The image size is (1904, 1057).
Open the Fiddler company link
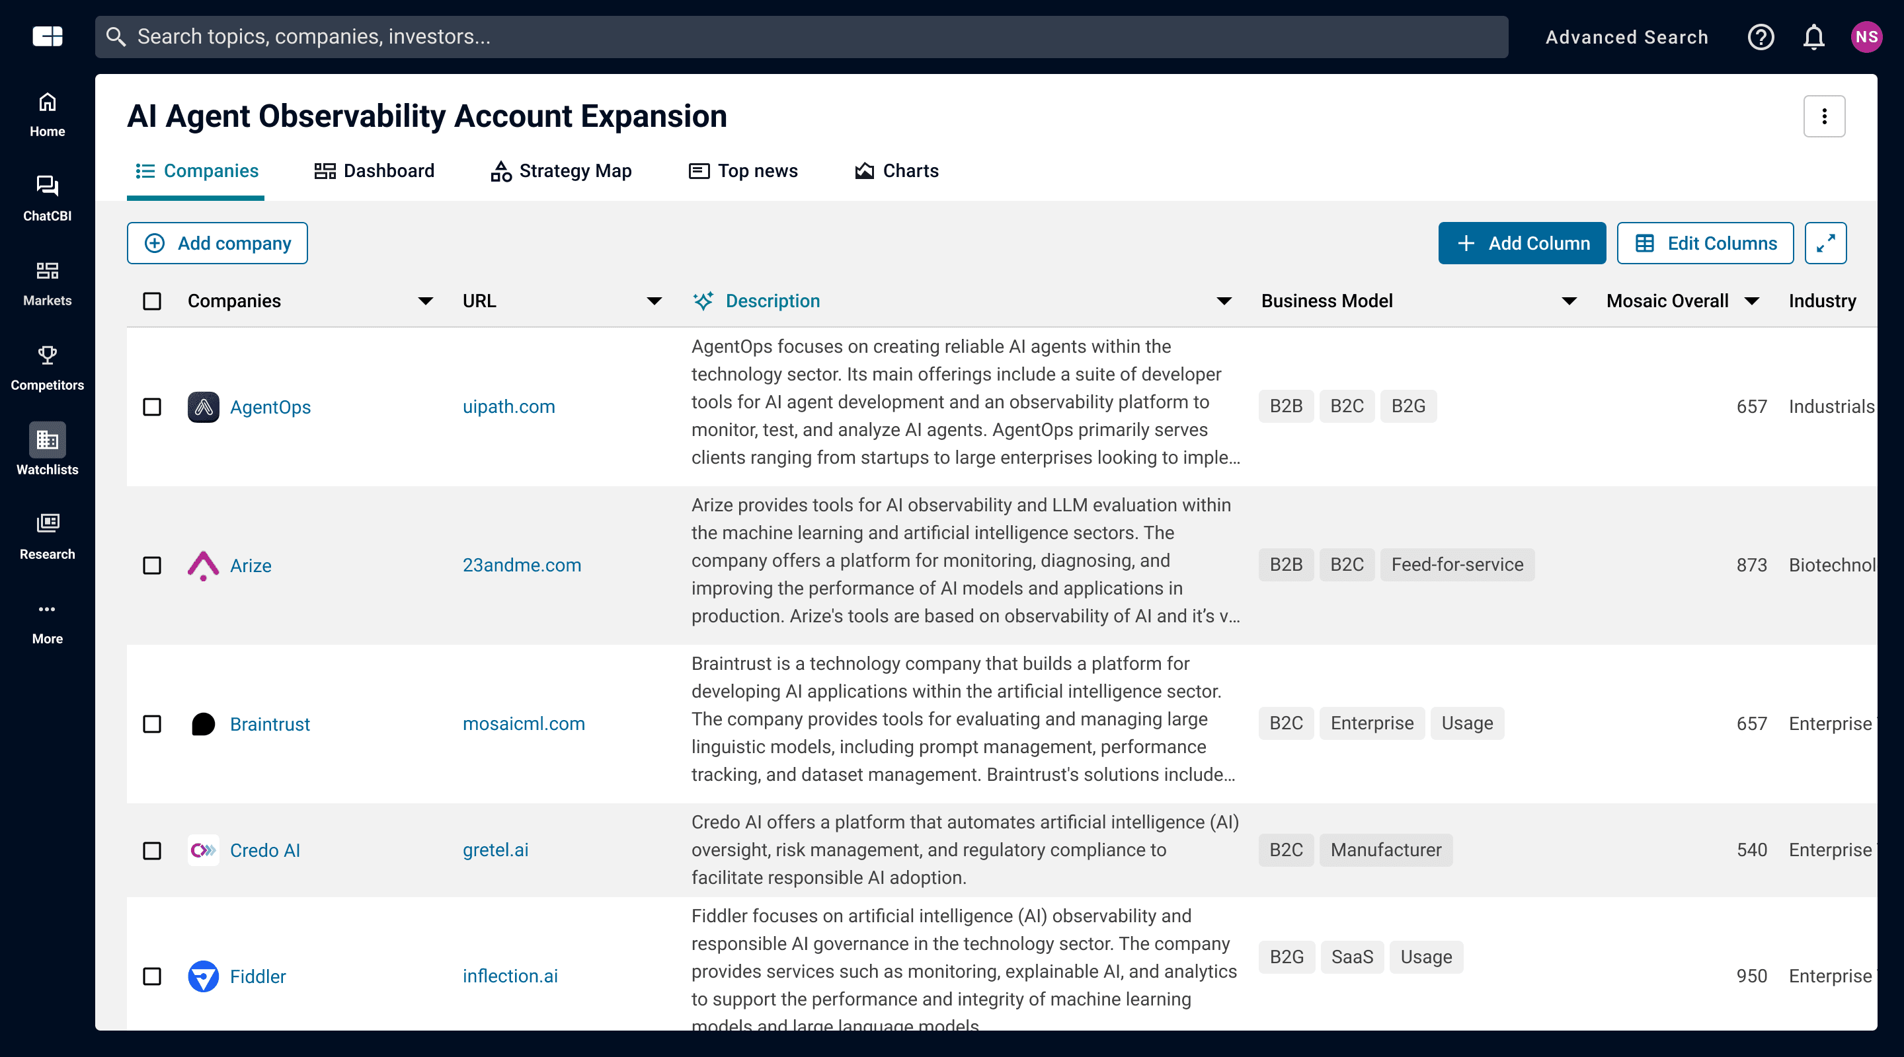[257, 976]
